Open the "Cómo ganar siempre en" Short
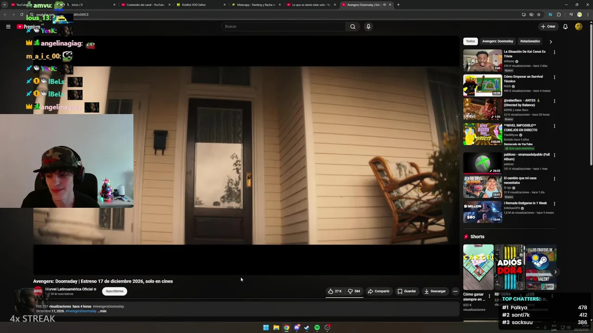The image size is (593, 333). pos(478,267)
